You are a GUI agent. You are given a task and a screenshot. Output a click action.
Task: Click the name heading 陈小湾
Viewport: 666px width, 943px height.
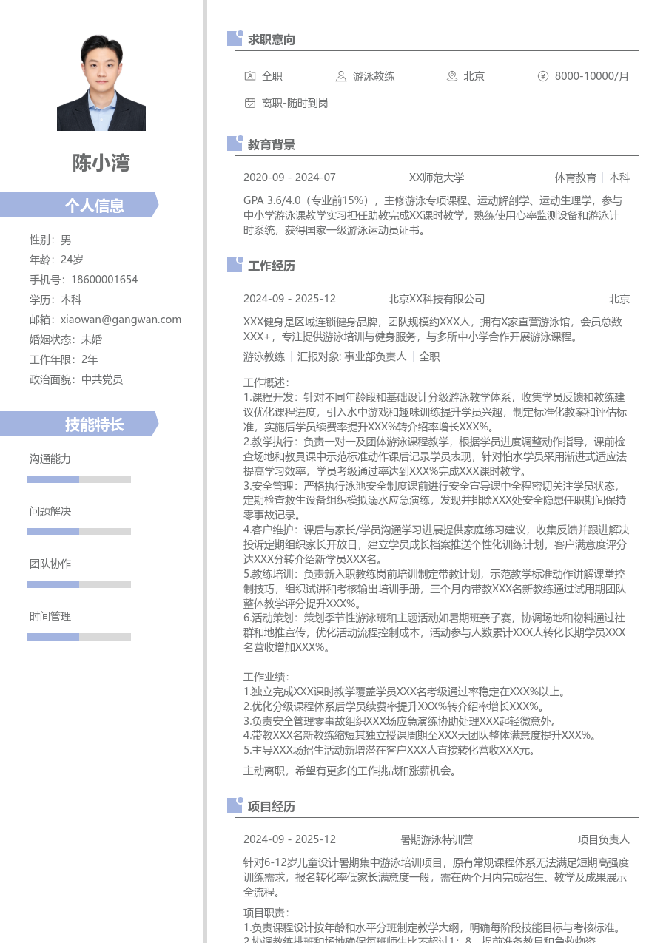coord(101,163)
